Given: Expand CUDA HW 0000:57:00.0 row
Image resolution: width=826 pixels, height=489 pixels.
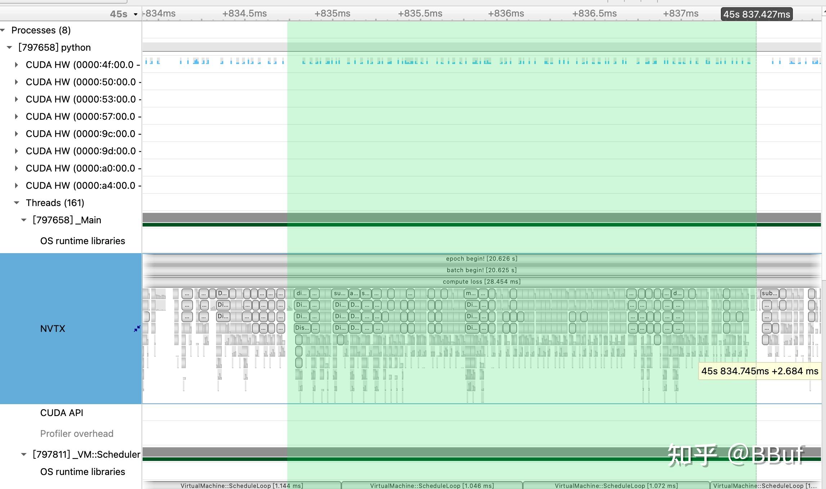Looking at the screenshot, I should [x=16, y=116].
